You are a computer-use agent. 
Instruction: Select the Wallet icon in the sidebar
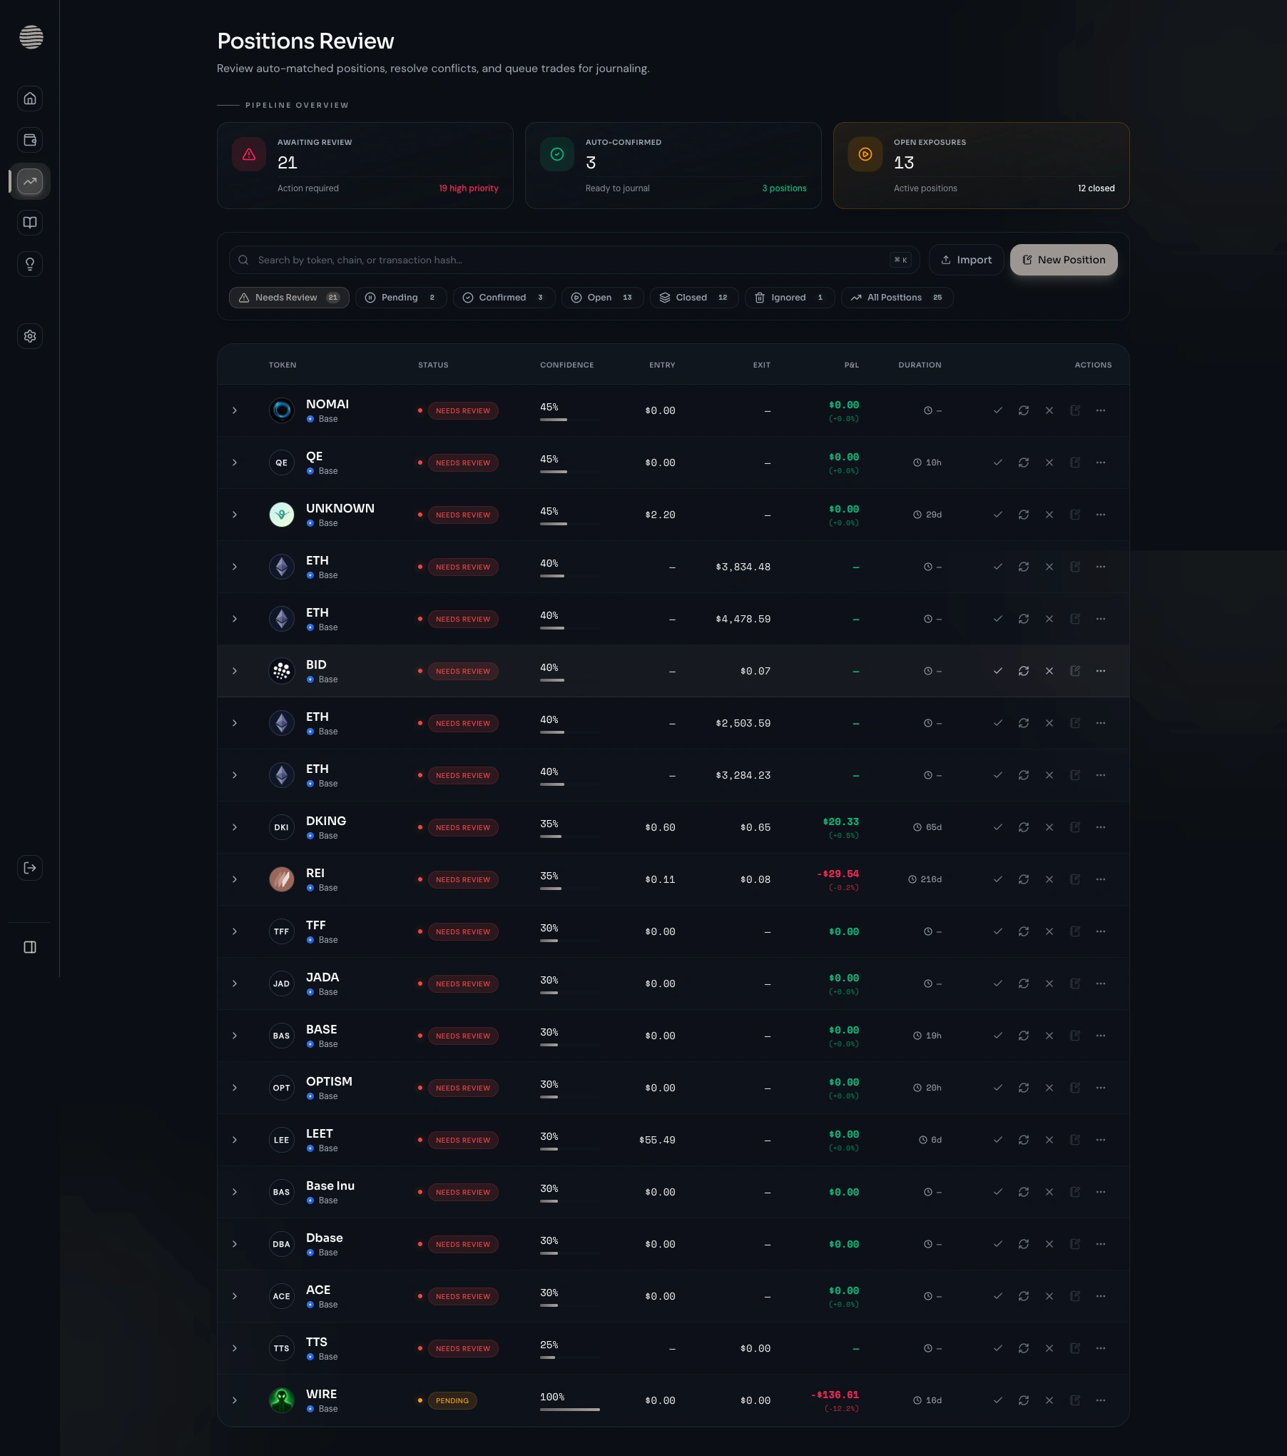click(30, 140)
